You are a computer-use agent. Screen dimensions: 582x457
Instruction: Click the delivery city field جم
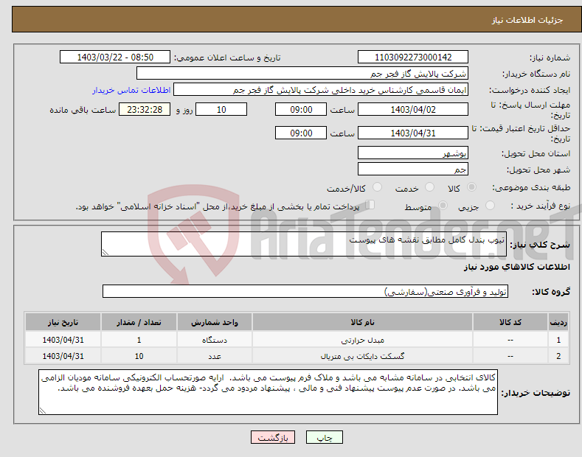point(413,169)
